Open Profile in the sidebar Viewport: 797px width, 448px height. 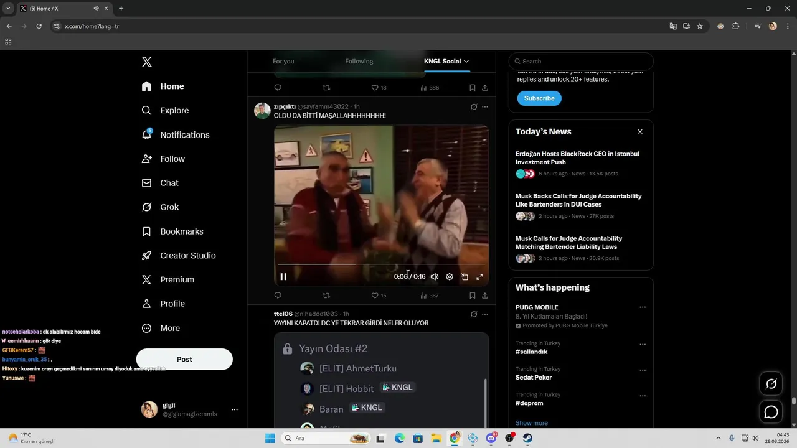coord(163,304)
